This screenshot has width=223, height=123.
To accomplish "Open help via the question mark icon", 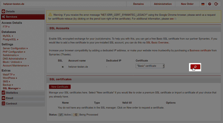I will 210,4.
